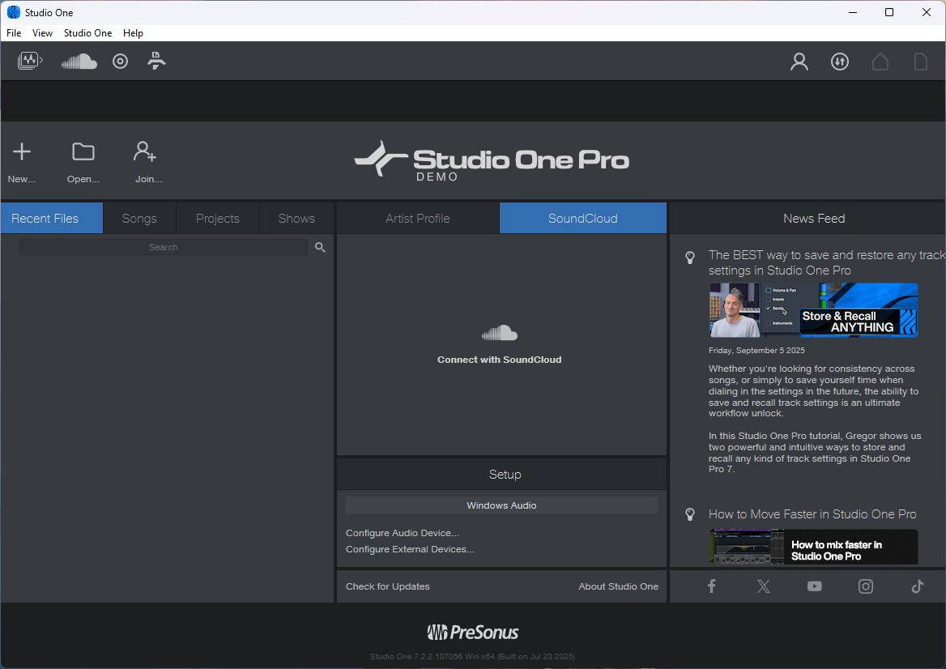This screenshot has height=669, width=946.
Task: Switch to the Recent Files tab
Action: 52,219
